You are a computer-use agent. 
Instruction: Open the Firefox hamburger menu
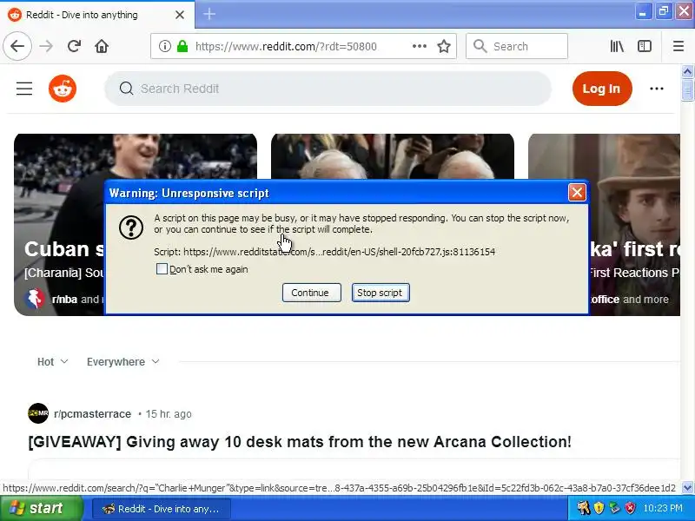[x=678, y=46]
